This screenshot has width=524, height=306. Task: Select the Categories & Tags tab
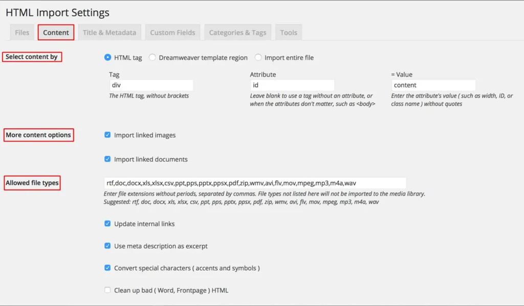tap(237, 32)
